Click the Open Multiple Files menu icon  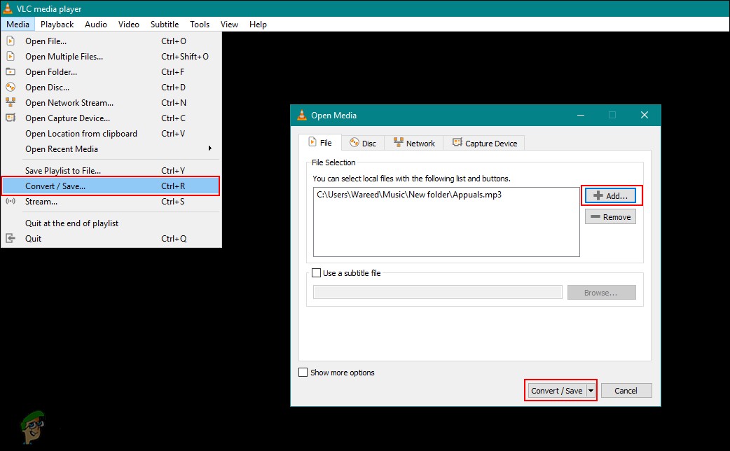(x=11, y=56)
